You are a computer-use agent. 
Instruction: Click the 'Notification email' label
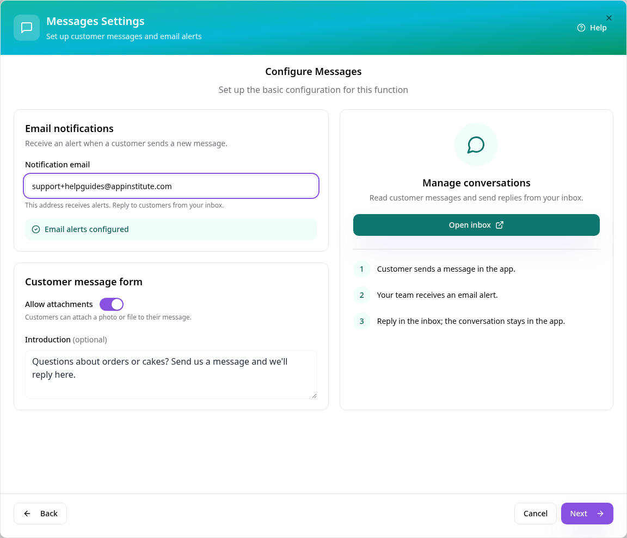point(57,165)
